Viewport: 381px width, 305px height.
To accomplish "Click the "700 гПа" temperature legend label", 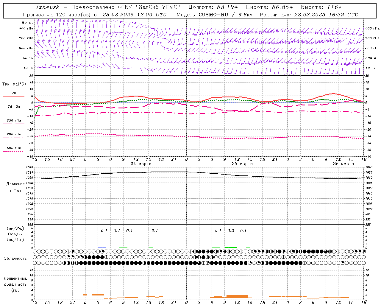I will (x=14, y=134).
